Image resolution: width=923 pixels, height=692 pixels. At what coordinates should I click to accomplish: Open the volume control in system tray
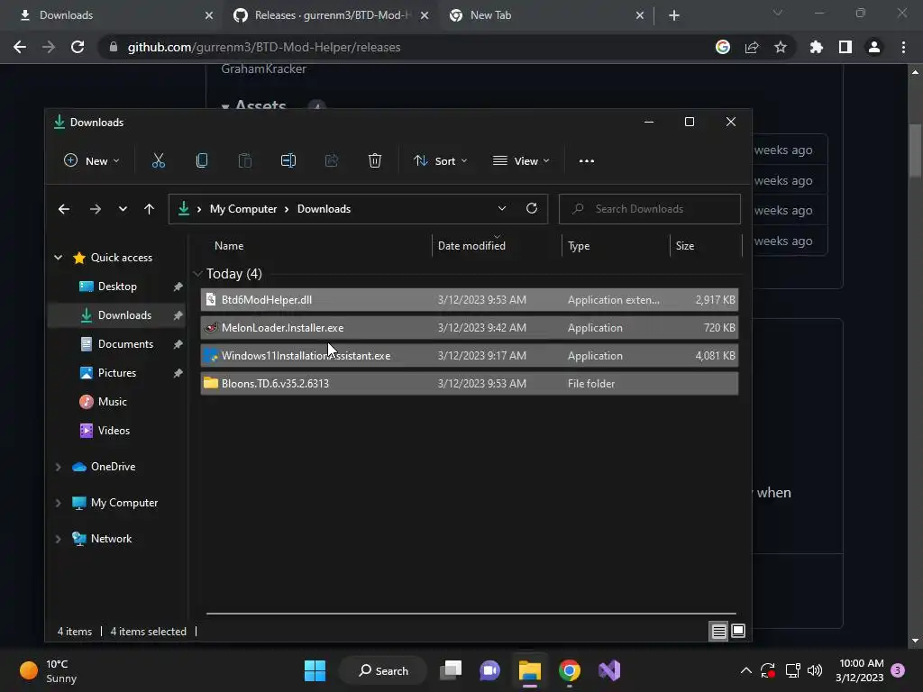[x=815, y=670]
